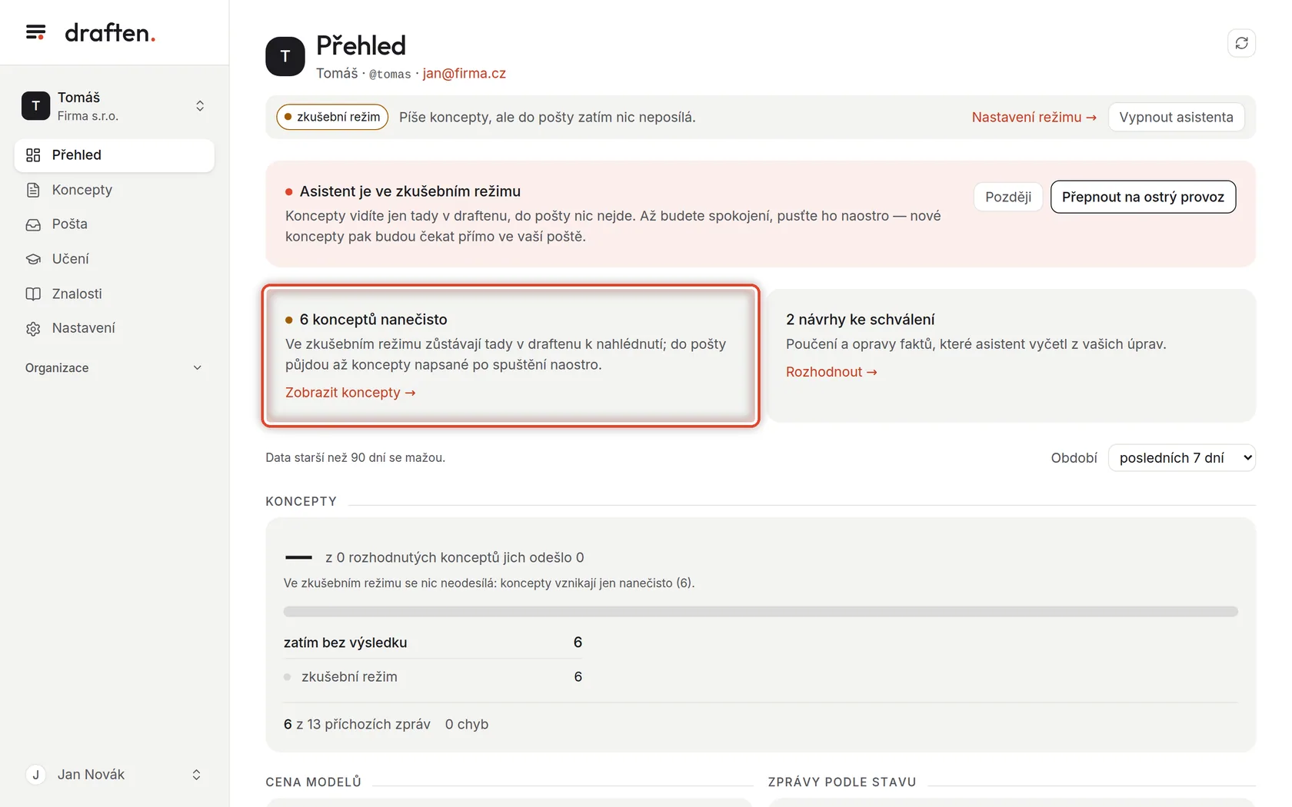Dismiss the banner with 'Později'
Screen dimensions: 1292x807
(x=1008, y=197)
